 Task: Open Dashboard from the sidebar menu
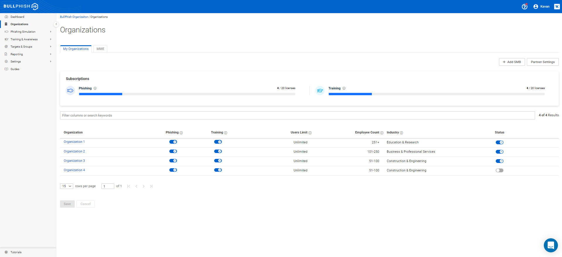(17, 17)
